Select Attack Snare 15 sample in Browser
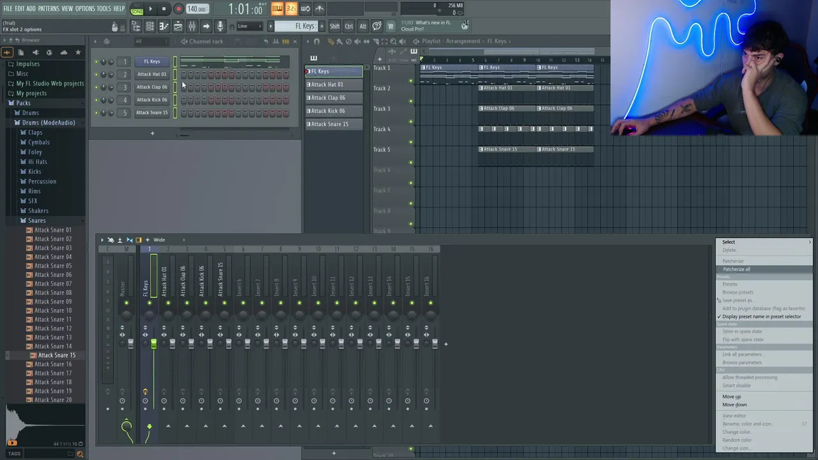This screenshot has height=460, width=818. (x=56, y=355)
